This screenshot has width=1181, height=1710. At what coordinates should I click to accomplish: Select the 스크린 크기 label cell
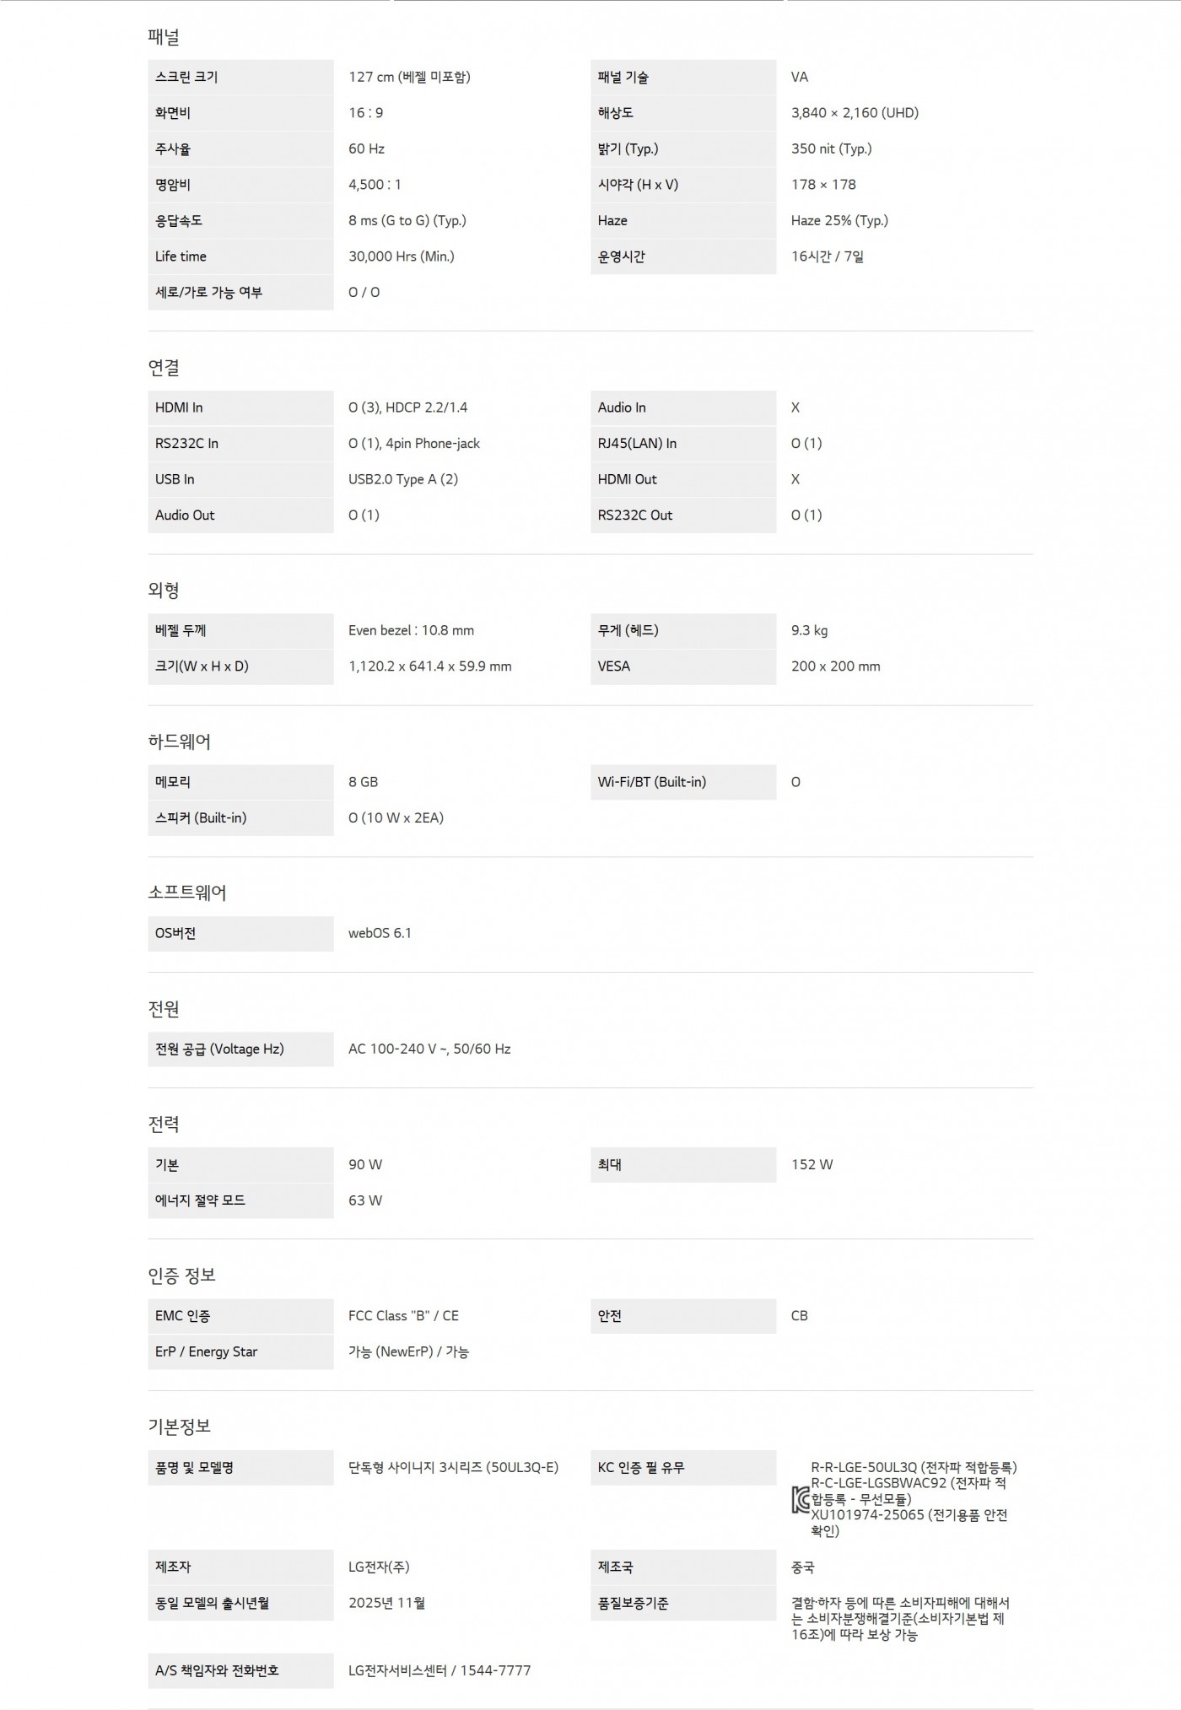click(240, 77)
